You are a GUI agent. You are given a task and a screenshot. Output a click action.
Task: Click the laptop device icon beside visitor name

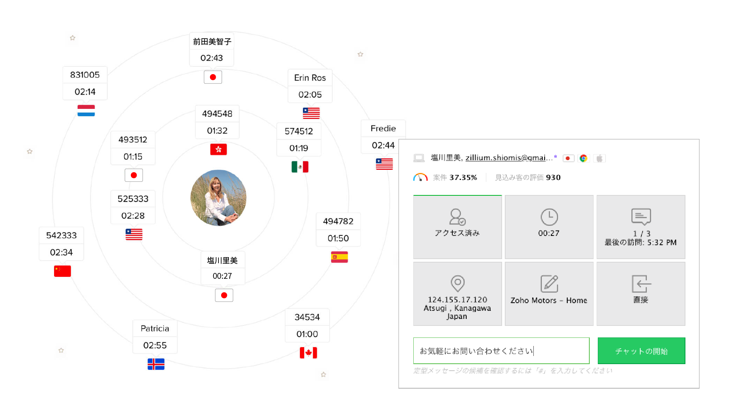pyautogui.click(x=419, y=158)
